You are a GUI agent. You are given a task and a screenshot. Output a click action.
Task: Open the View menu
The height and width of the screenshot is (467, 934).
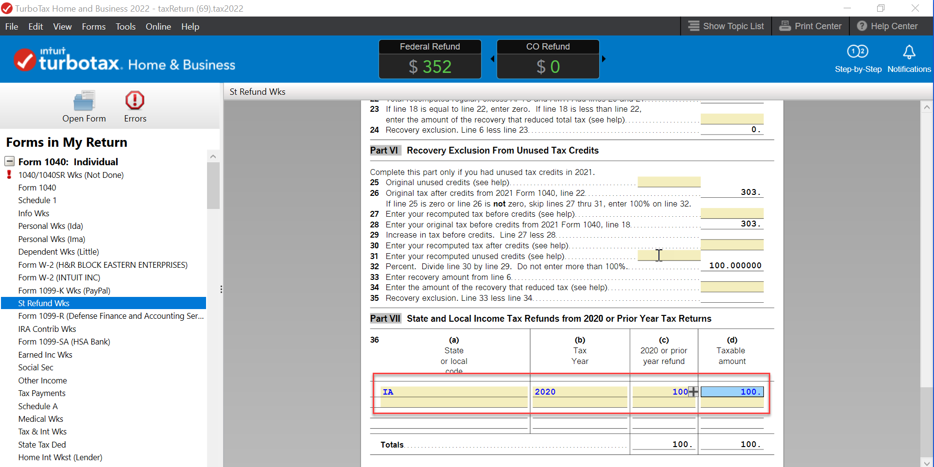click(x=62, y=27)
